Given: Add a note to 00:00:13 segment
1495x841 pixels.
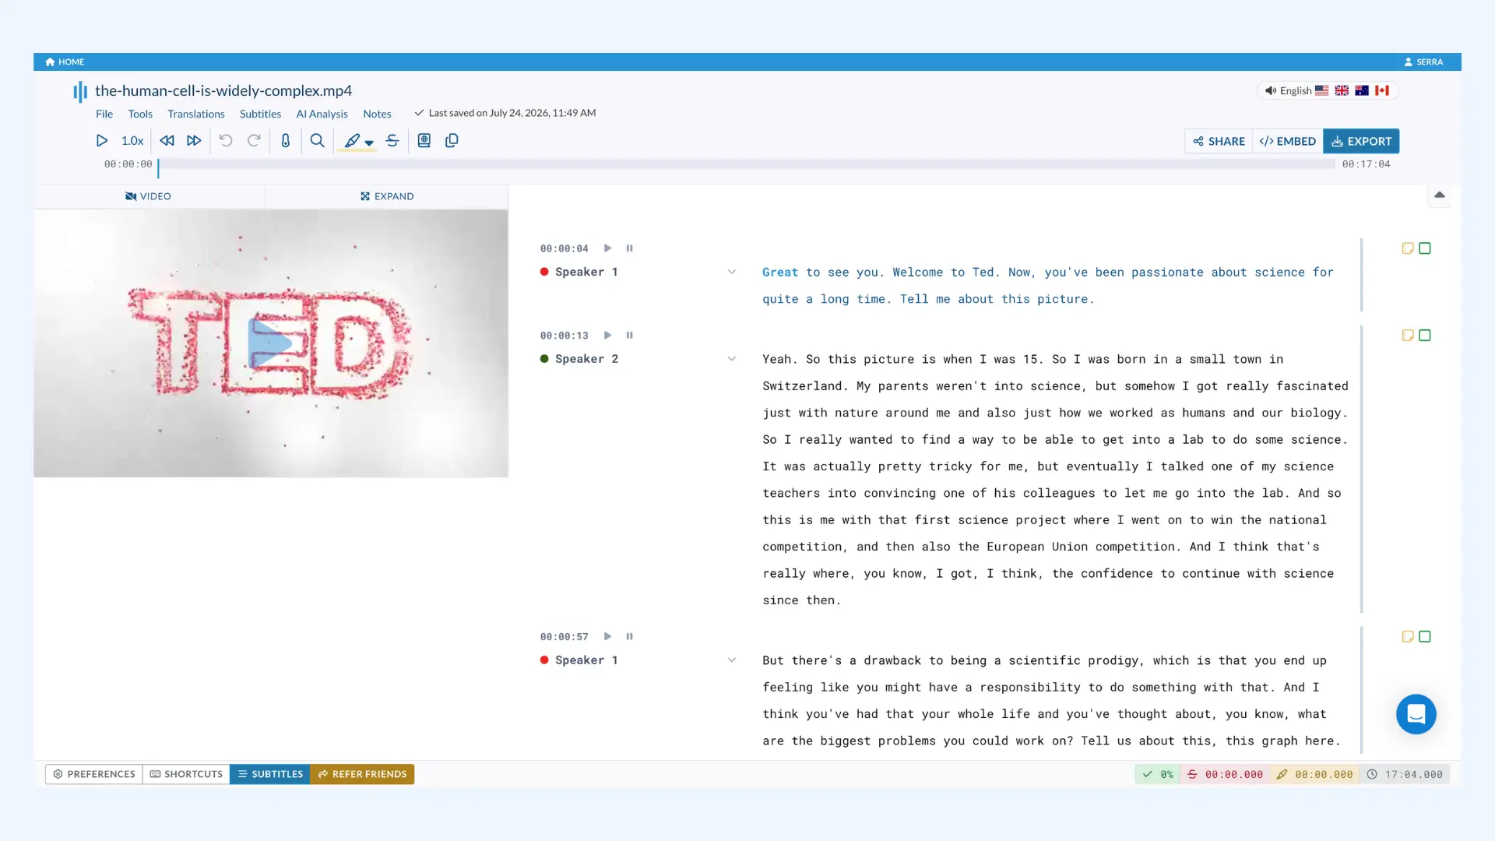Looking at the screenshot, I should pos(1408,336).
